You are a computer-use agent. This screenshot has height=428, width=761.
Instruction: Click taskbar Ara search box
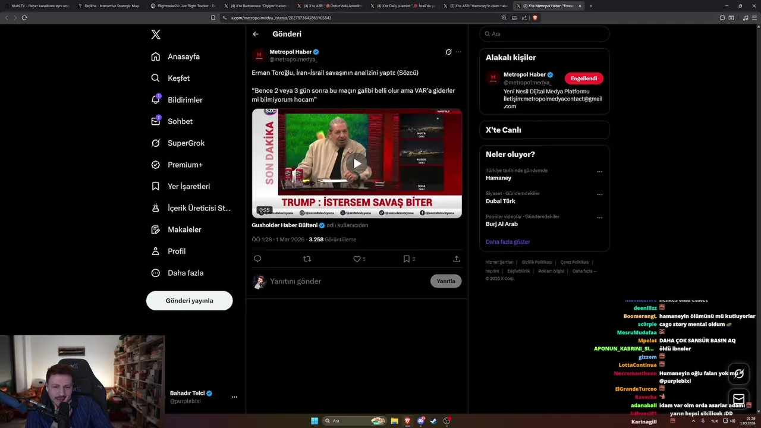[355, 421]
